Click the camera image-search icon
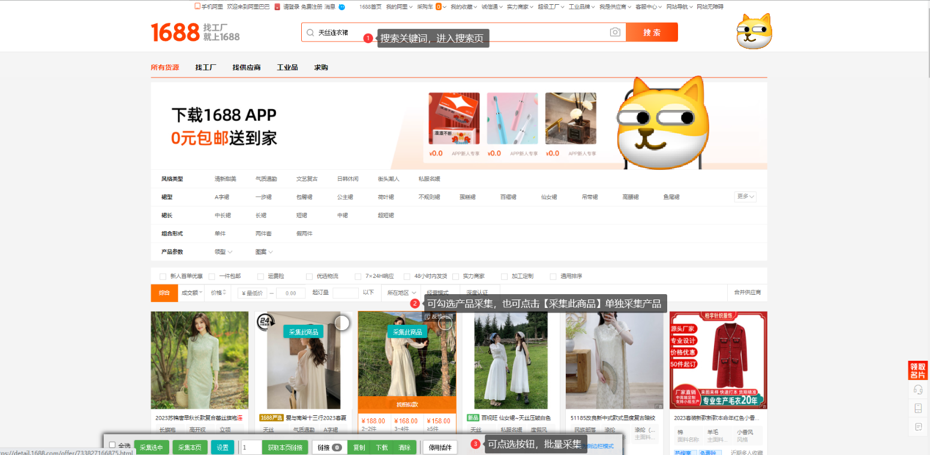The image size is (930, 455). click(x=615, y=32)
